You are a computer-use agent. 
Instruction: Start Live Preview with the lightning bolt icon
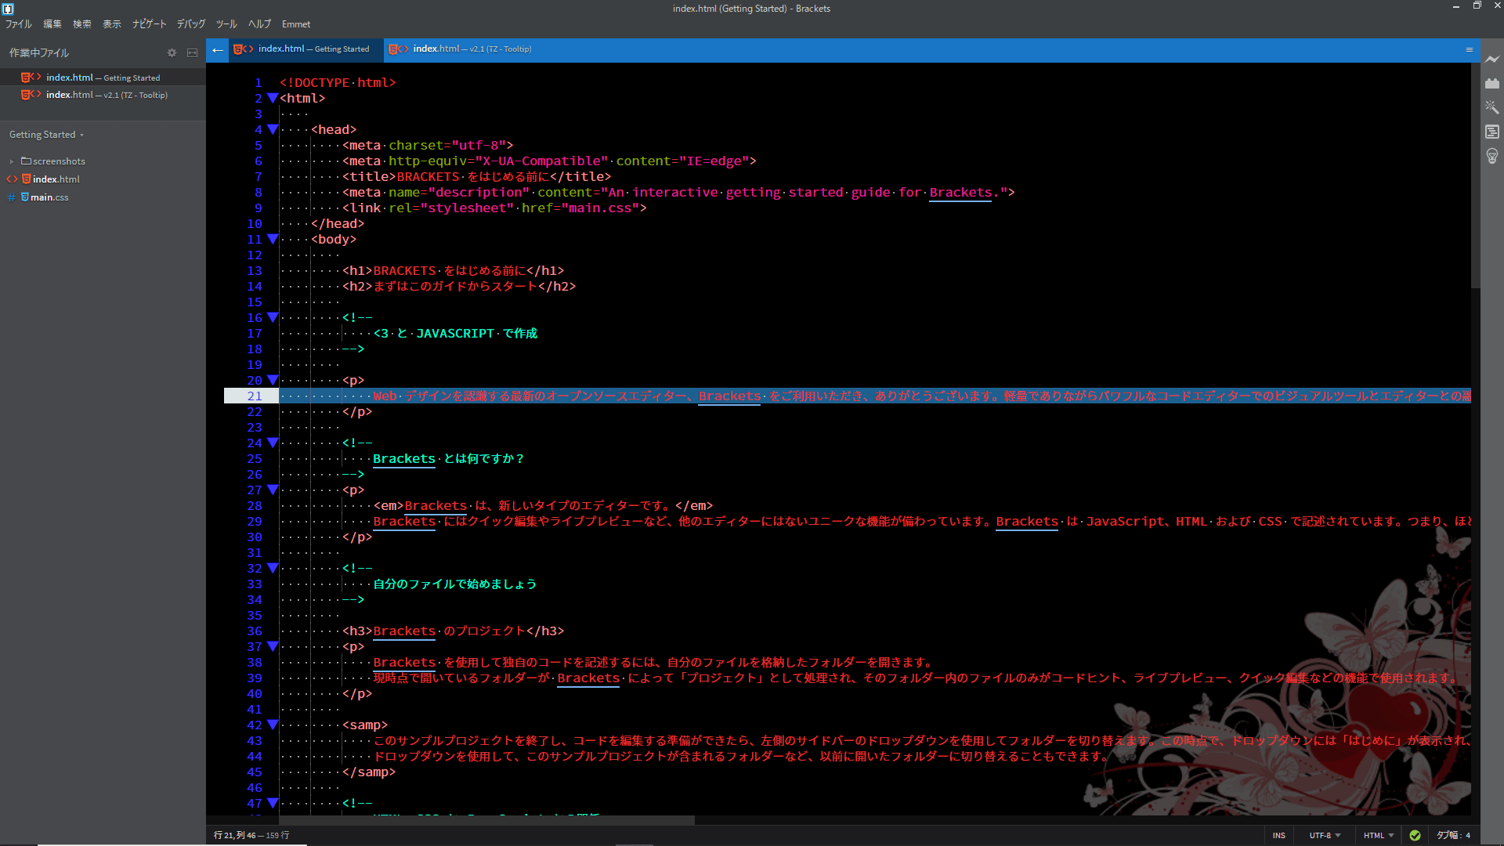click(1491, 59)
